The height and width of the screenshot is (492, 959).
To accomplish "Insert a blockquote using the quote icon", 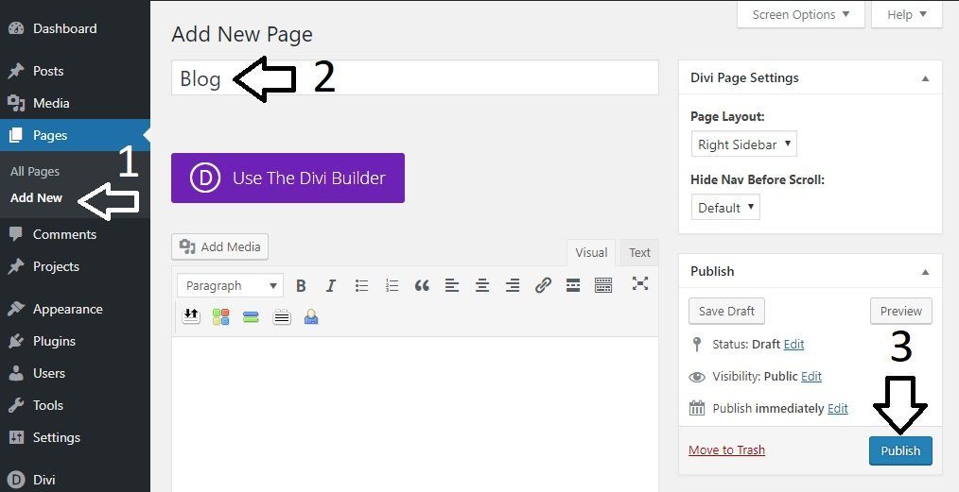I will tap(422, 285).
